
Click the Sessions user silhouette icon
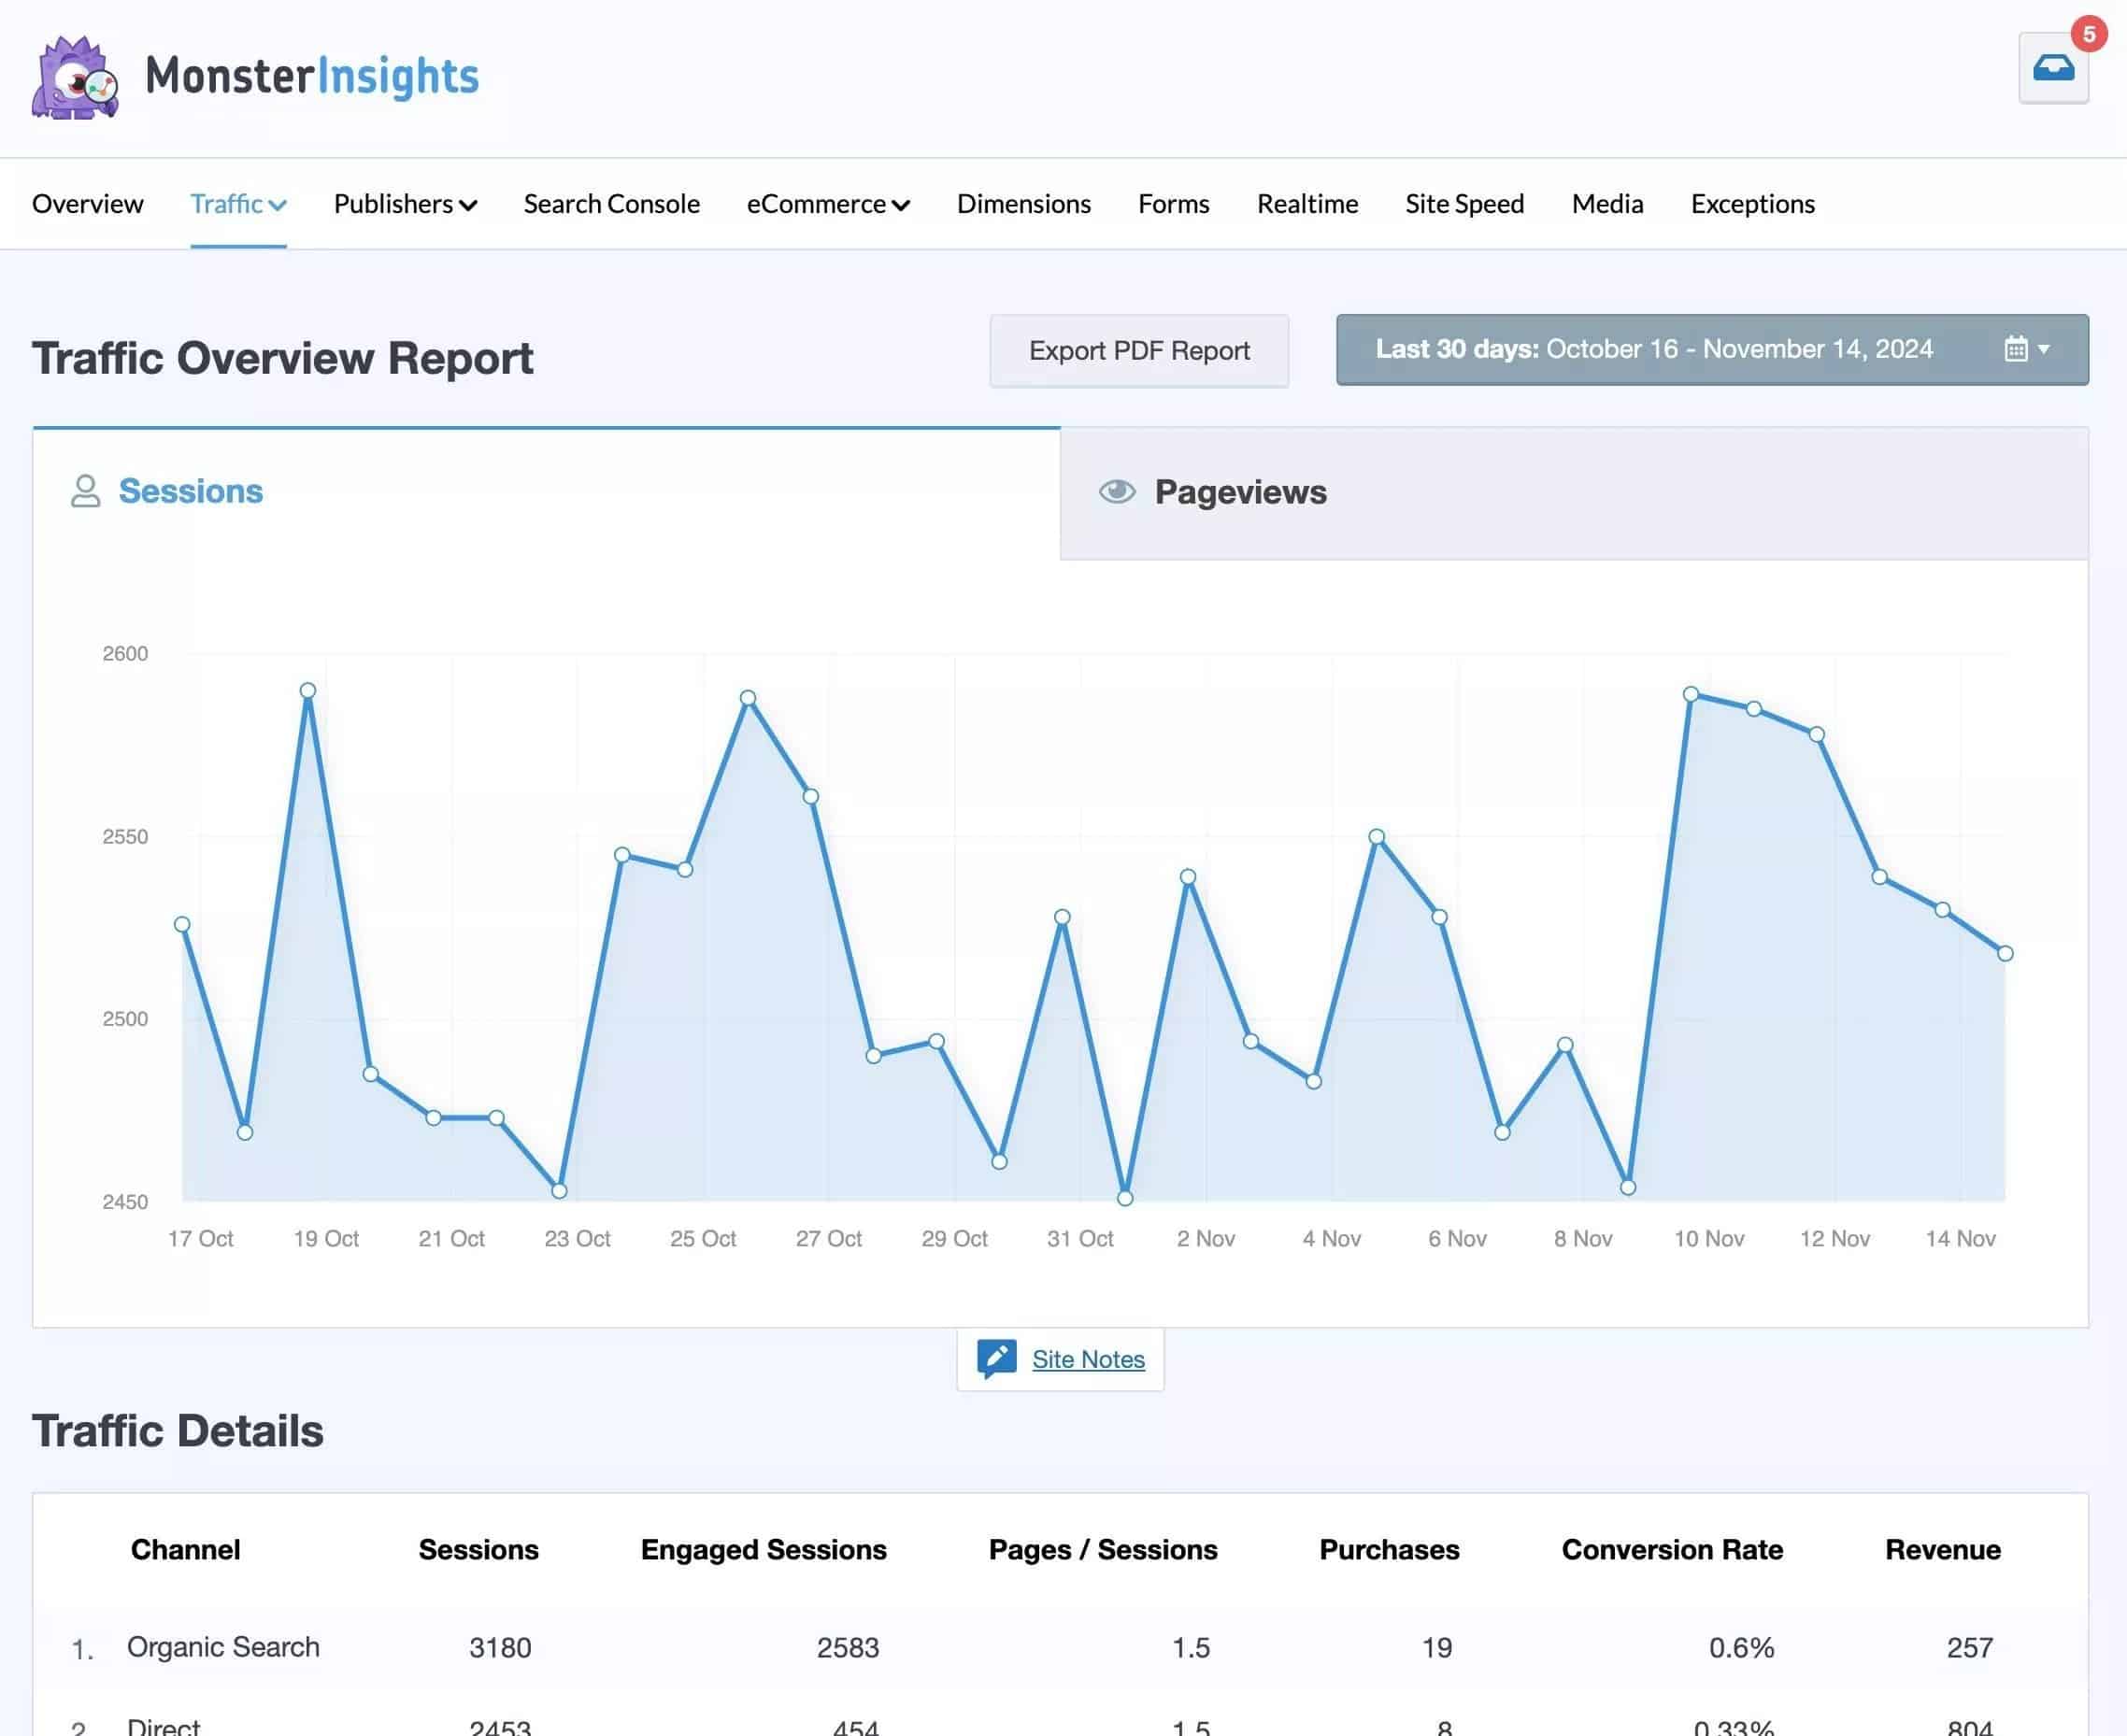tap(86, 491)
